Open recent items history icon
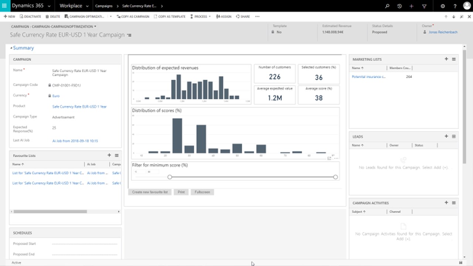This screenshot has height=266, width=473. click(x=399, y=6)
